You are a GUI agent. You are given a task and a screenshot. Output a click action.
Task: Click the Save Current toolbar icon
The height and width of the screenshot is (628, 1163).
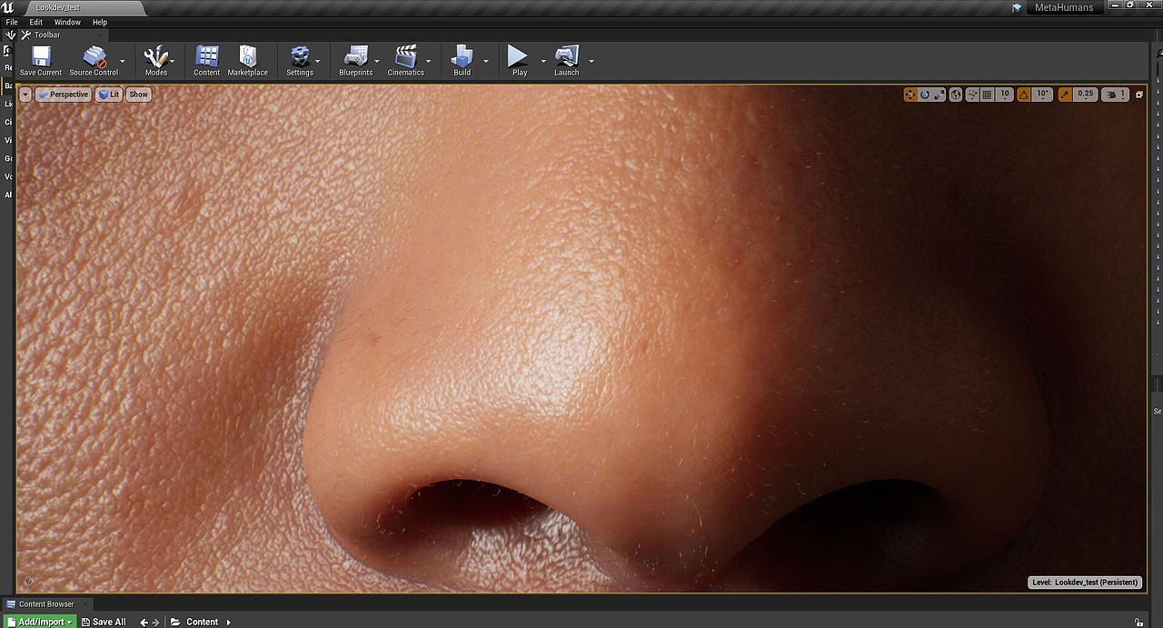click(41, 61)
